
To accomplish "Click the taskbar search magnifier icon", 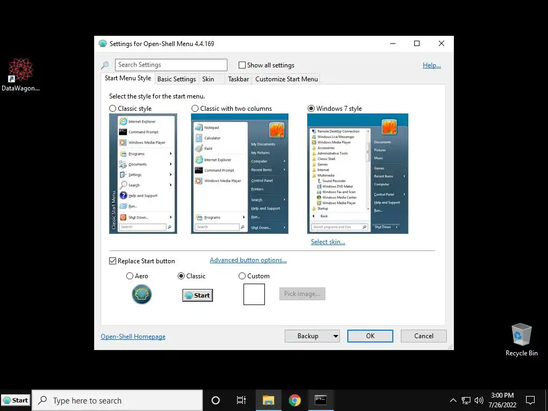I will pyautogui.click(x=43, y=400).
